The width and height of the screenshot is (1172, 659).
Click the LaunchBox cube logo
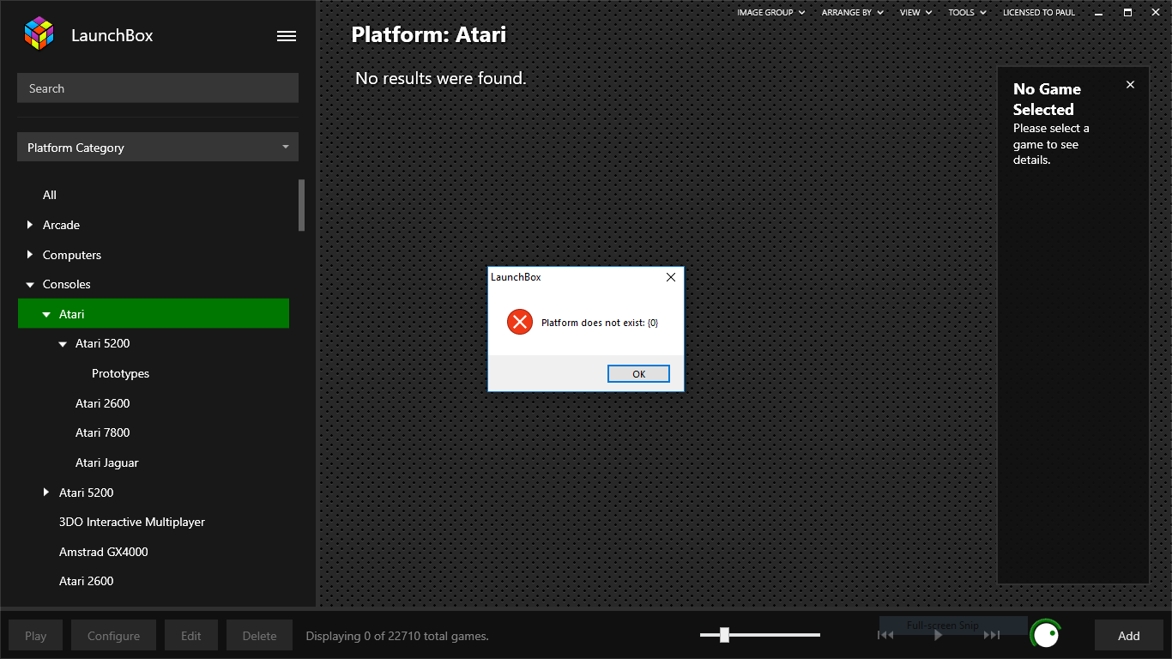(39, 33)
